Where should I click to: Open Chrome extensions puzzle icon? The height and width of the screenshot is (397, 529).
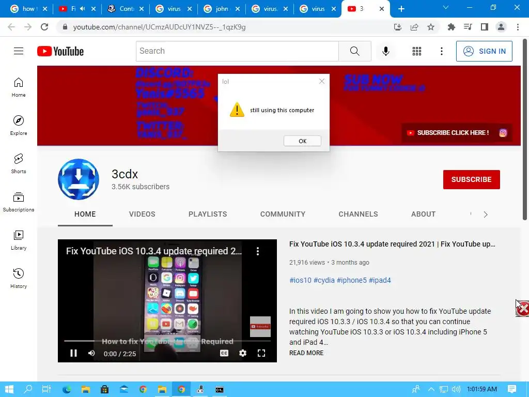click(x=451, y=27)
